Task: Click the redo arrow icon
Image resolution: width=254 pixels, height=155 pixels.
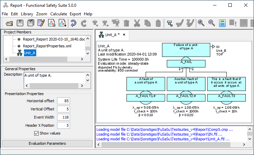Action: point(84,23)
